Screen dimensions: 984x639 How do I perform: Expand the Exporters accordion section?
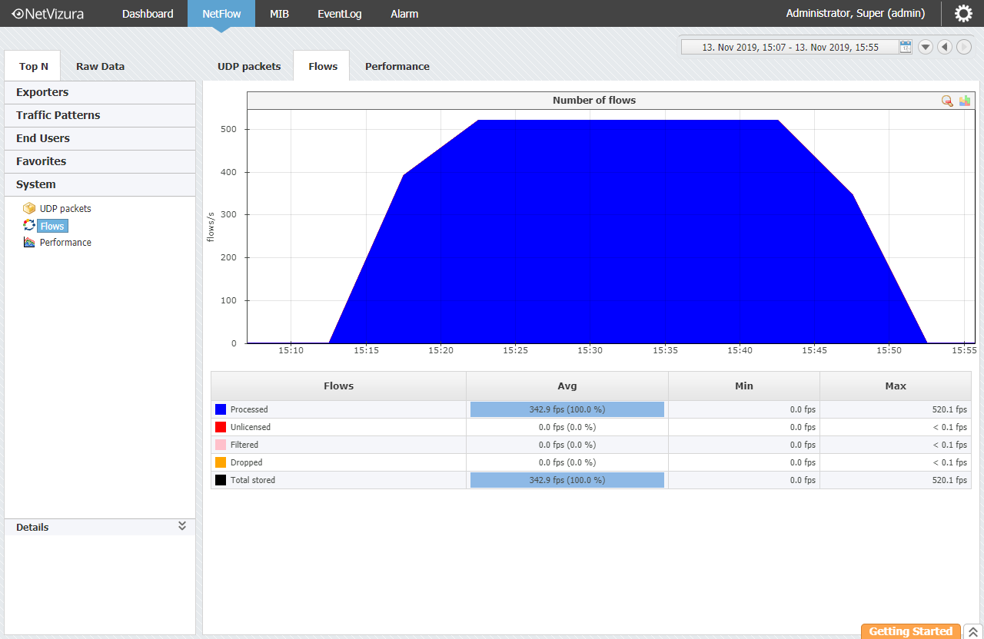(x=100, y=92)
